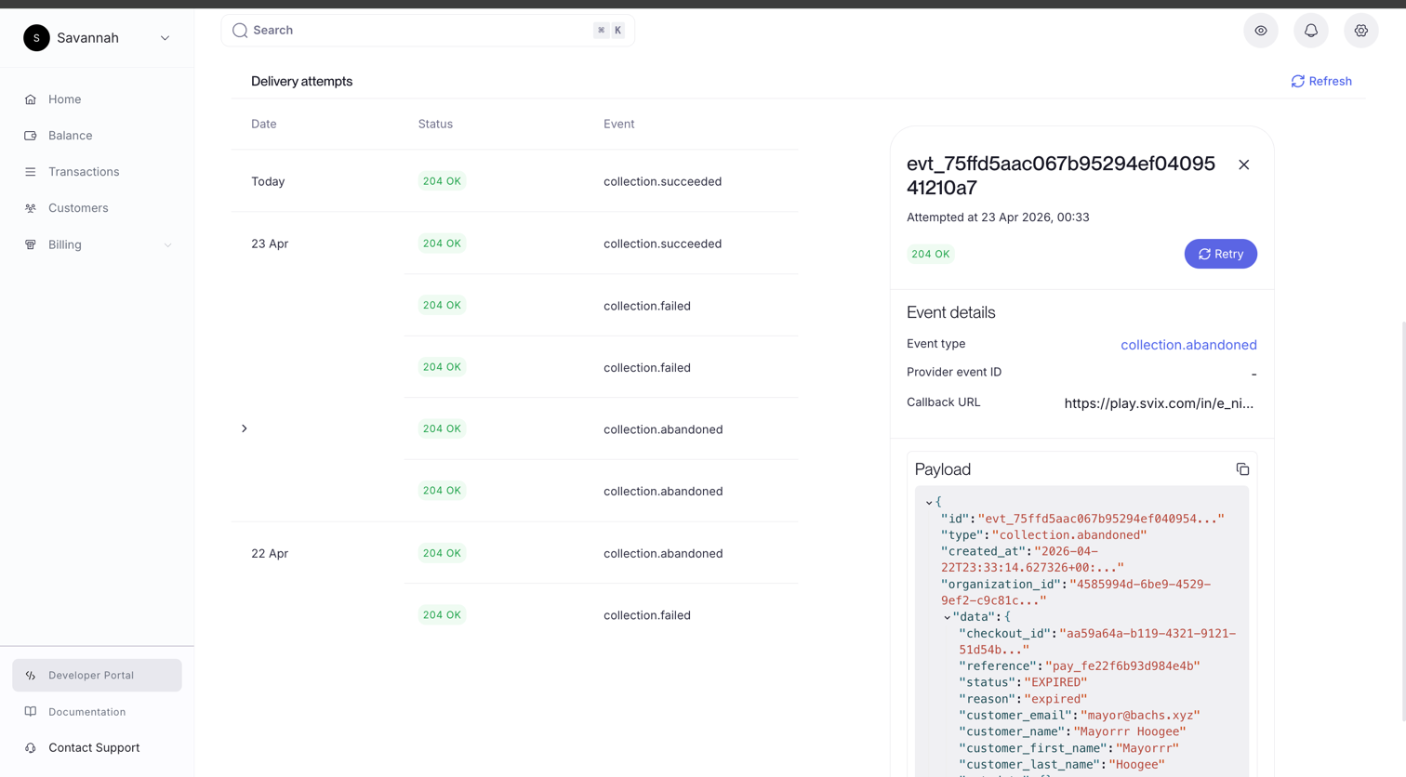This screenshot has height=777, width=1406.
Task: Click the Delivery attempts heading
Action: click(x=301, y=82)
